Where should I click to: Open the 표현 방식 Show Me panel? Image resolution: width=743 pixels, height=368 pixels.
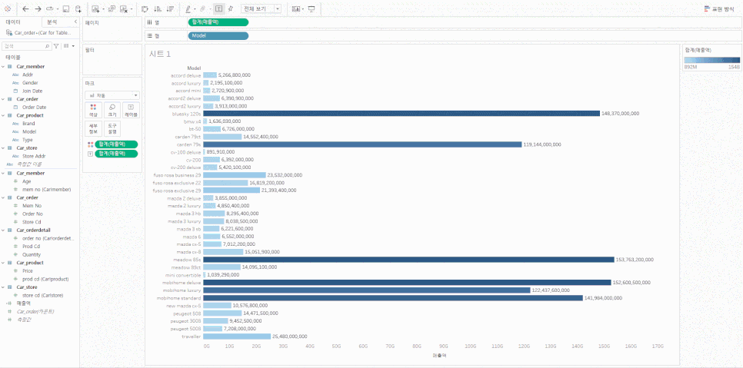click(719, 9)
